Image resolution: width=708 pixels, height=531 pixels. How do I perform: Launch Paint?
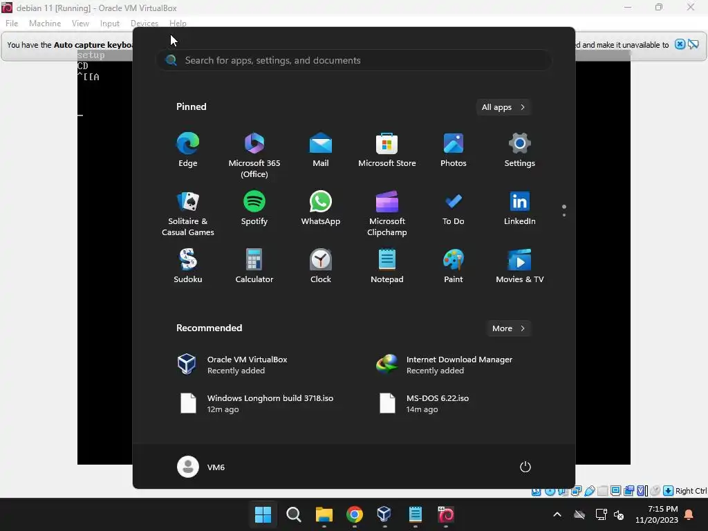point(454,266)
